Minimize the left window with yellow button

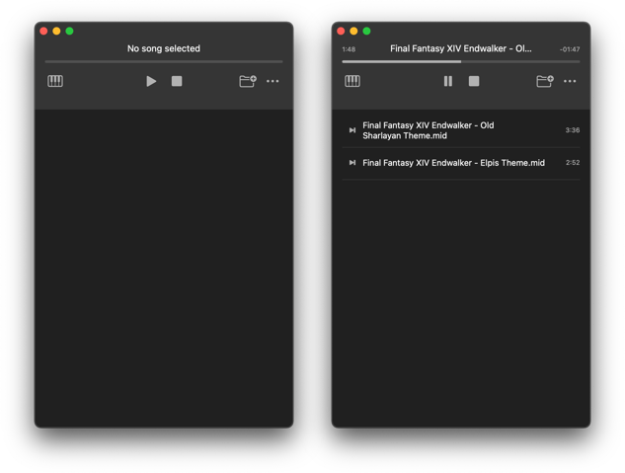[56, 31]
